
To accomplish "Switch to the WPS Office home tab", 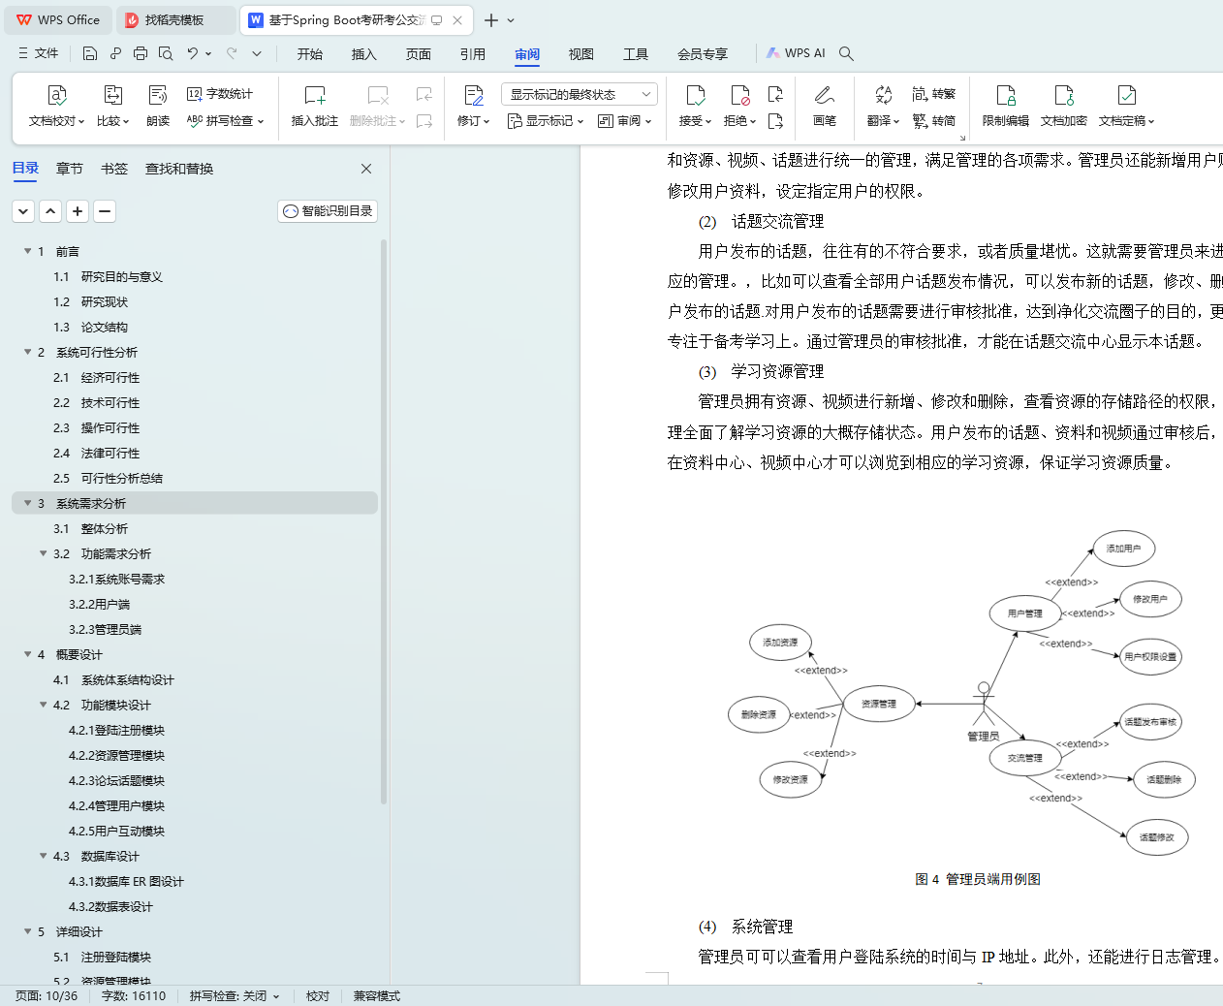I will click(58, 19).
